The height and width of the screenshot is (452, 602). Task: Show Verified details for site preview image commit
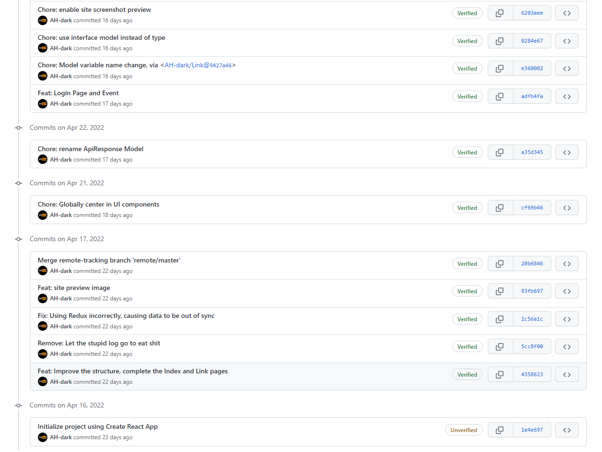point(467,291)
